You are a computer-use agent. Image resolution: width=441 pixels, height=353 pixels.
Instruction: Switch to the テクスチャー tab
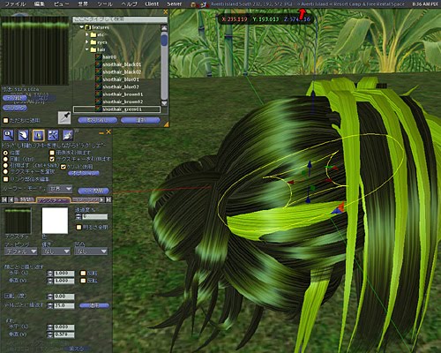click(x=53, y=200)
